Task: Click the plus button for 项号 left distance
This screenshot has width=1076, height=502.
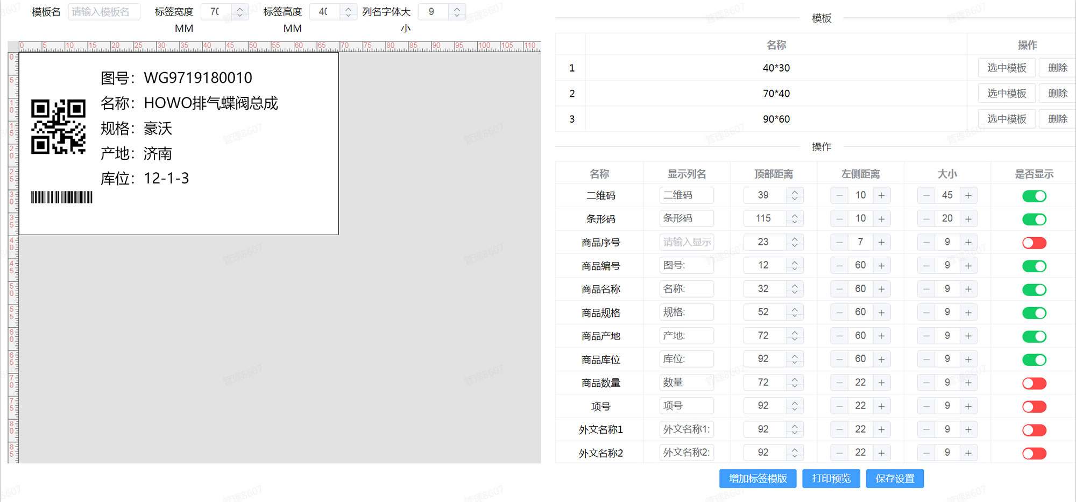Action: (x=881, y=406)
